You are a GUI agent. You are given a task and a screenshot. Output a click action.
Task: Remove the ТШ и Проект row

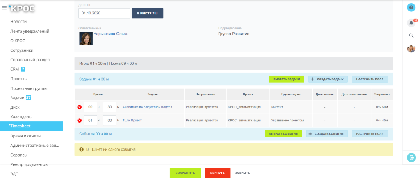[79, 121]
